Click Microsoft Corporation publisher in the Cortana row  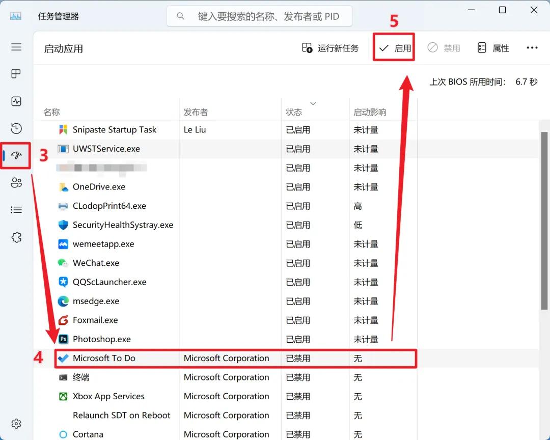coord(226,434)
